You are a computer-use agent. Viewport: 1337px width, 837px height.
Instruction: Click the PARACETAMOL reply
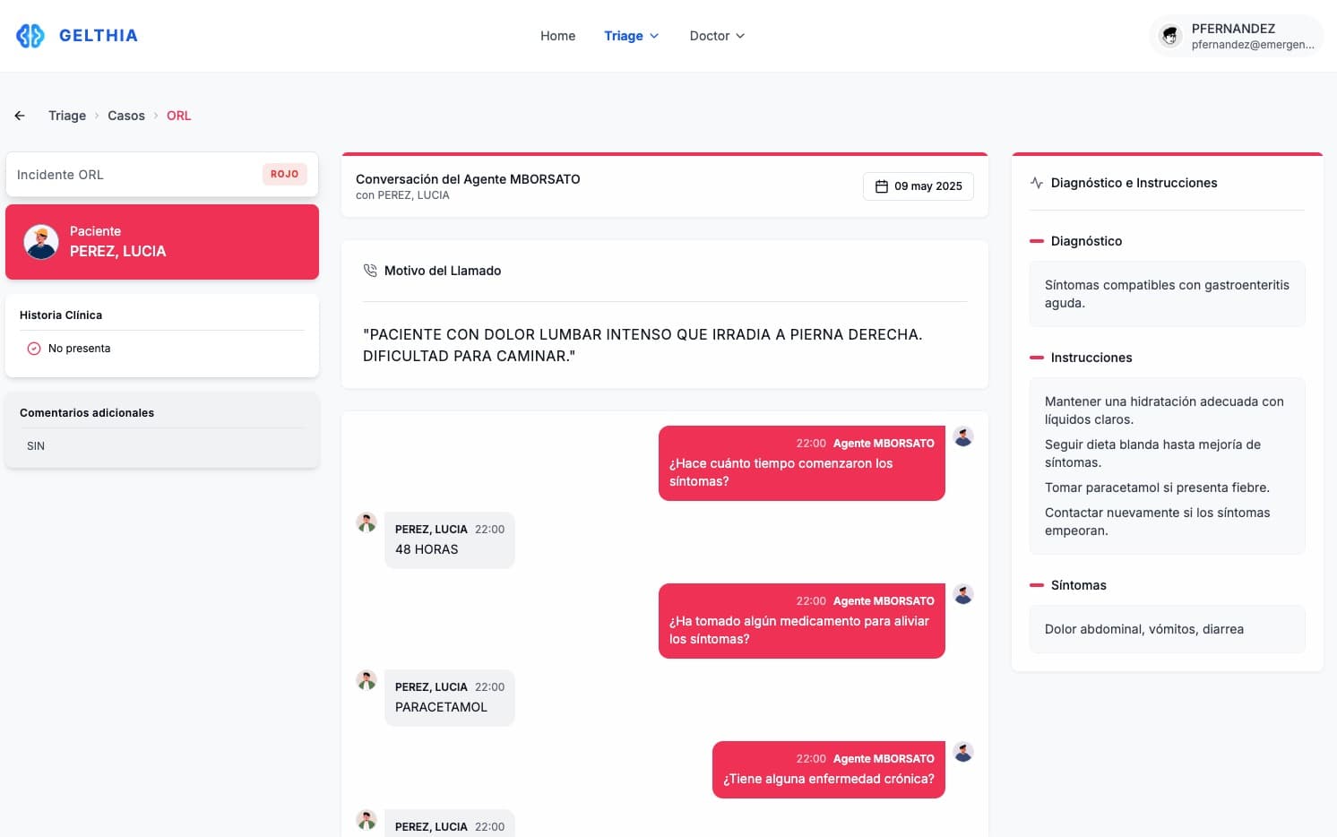[450, 698]
